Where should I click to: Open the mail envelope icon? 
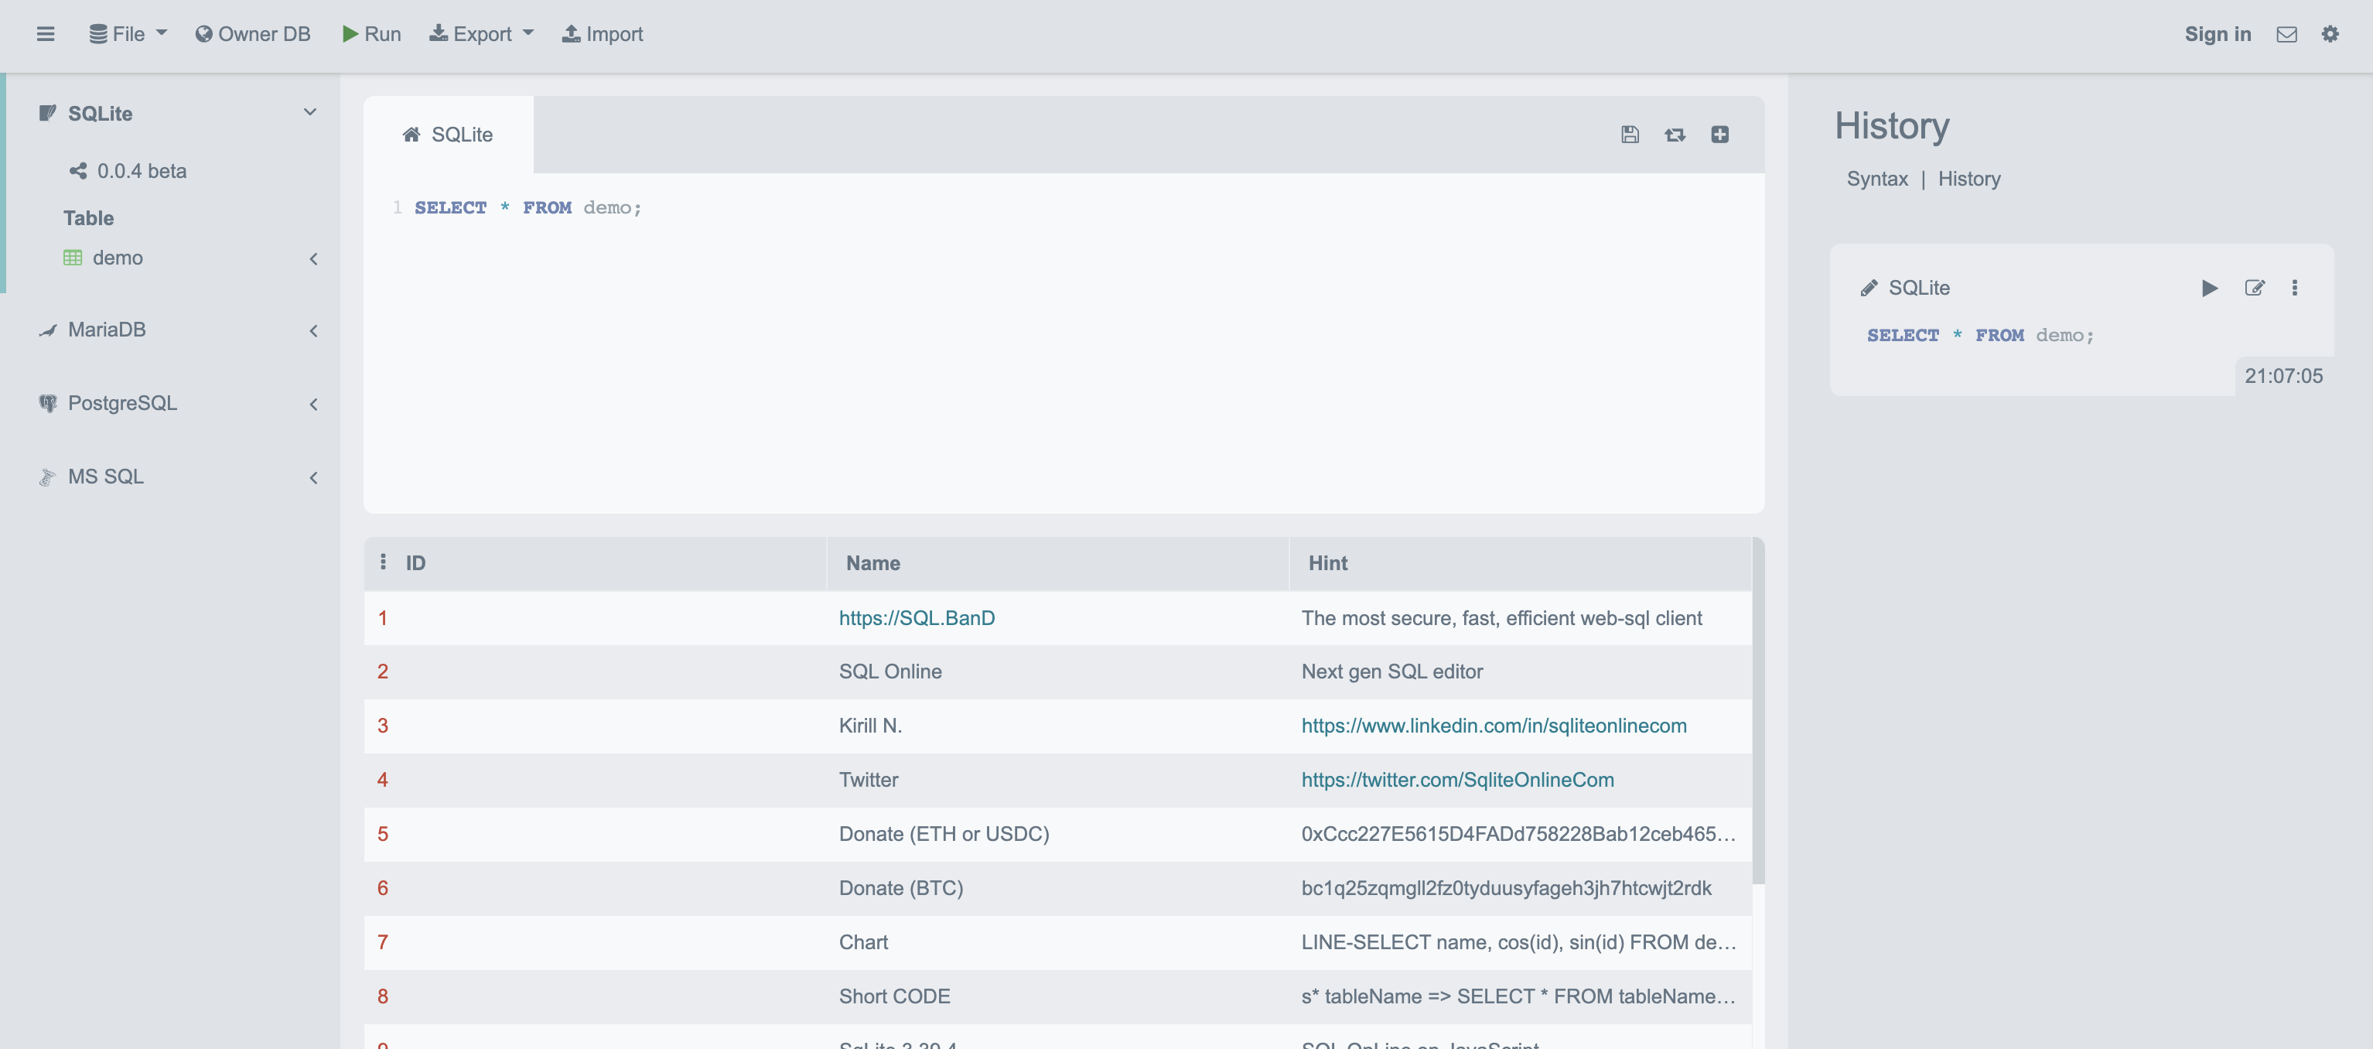point(2286,34)
